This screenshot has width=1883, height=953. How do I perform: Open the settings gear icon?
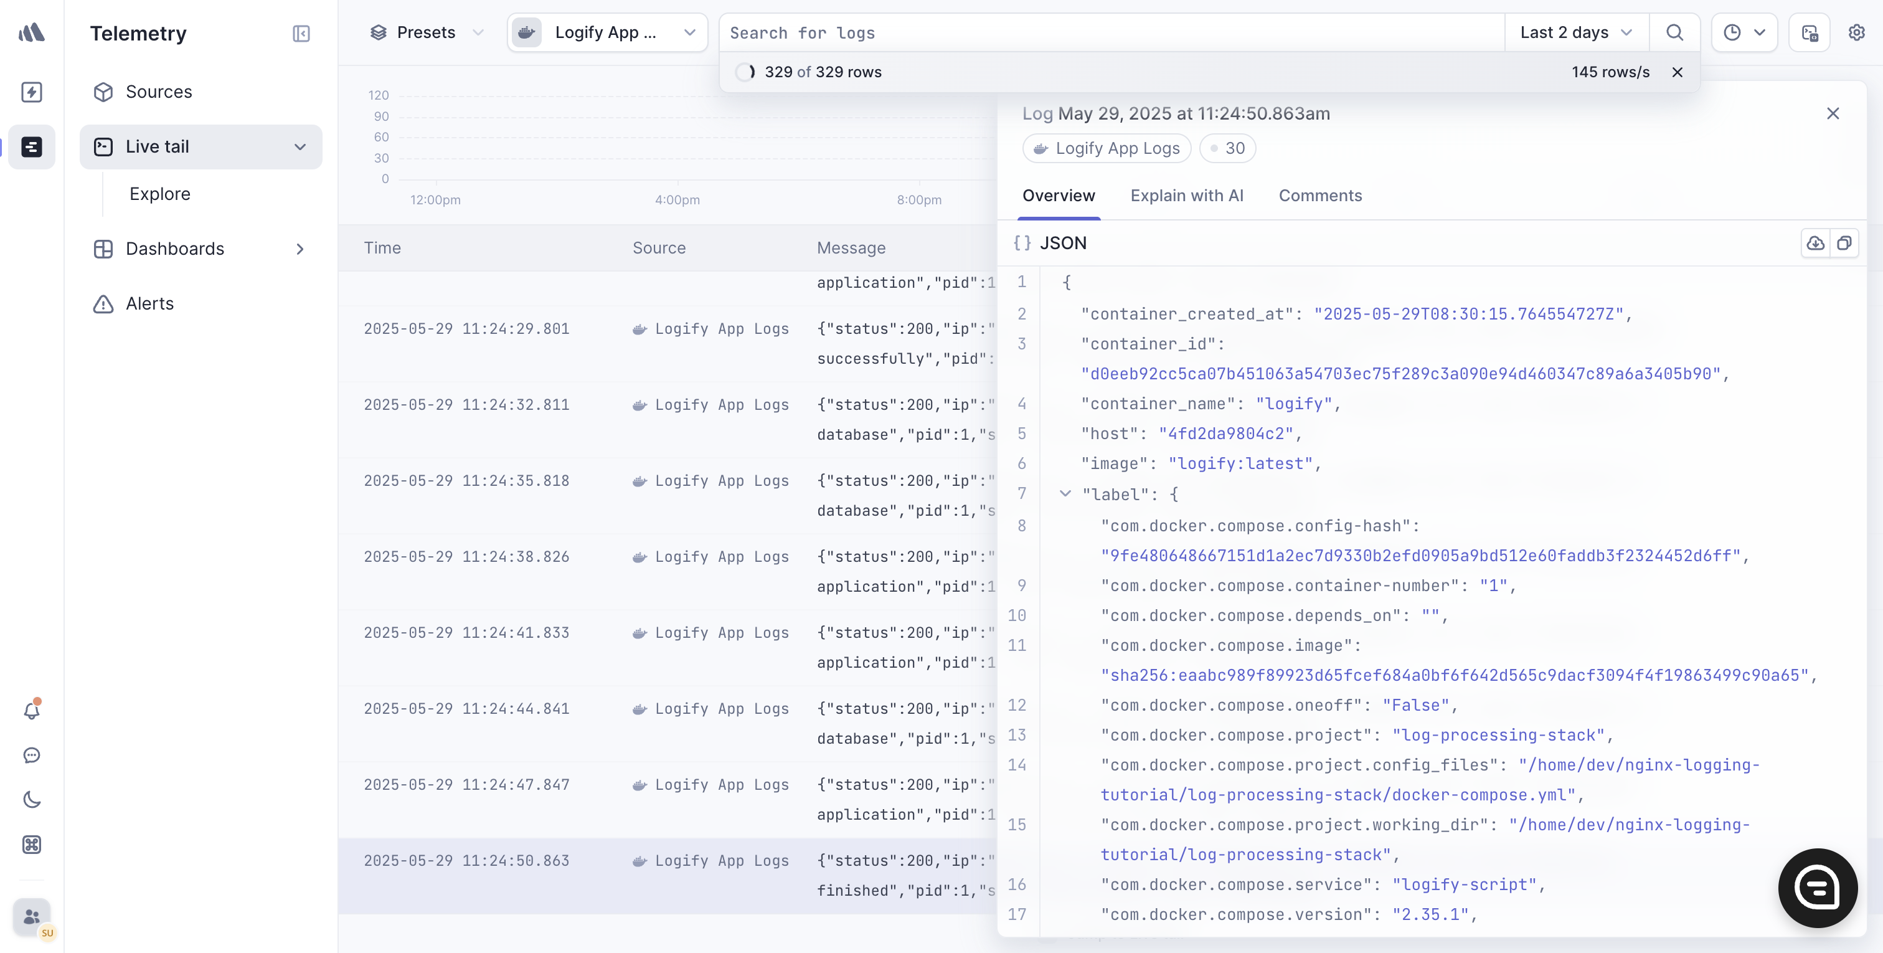(x=1856, y=33)
